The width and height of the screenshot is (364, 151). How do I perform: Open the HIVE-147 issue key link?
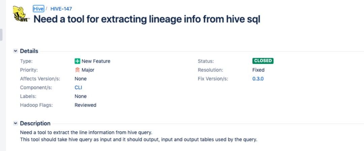61,9
